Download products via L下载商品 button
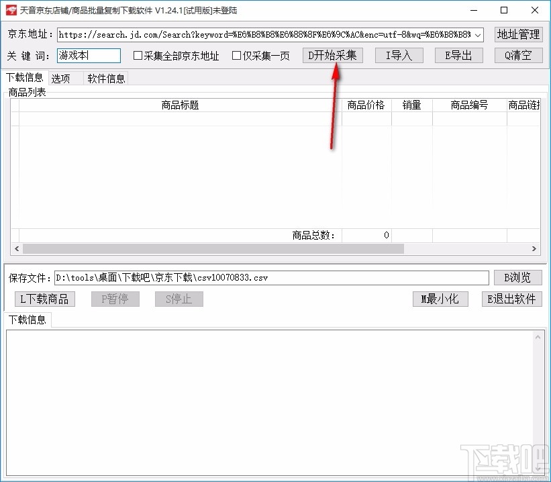The width and height of the screenshot is (551, 482). coord(44,299)
